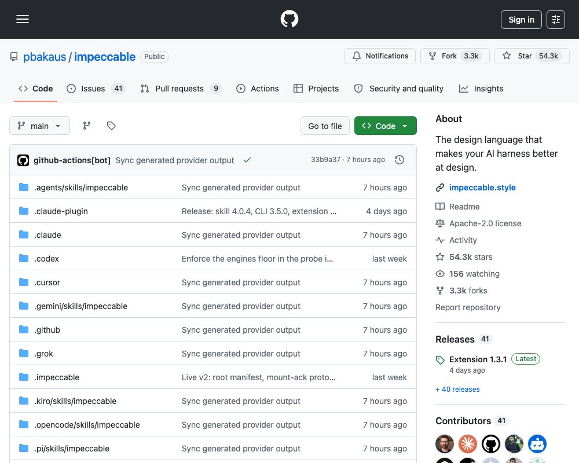Open the .cursor folder
Image resolution: width=579 pixels, height=463 pixels.
[x=47, y=282]
